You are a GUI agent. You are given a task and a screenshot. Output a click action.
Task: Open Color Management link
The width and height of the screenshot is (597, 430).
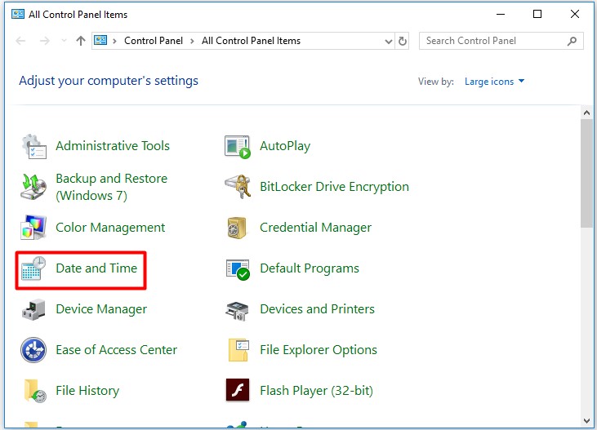(110, 228)
